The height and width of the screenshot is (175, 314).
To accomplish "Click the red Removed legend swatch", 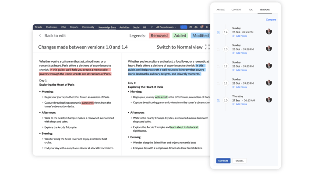I will [159, 35].
